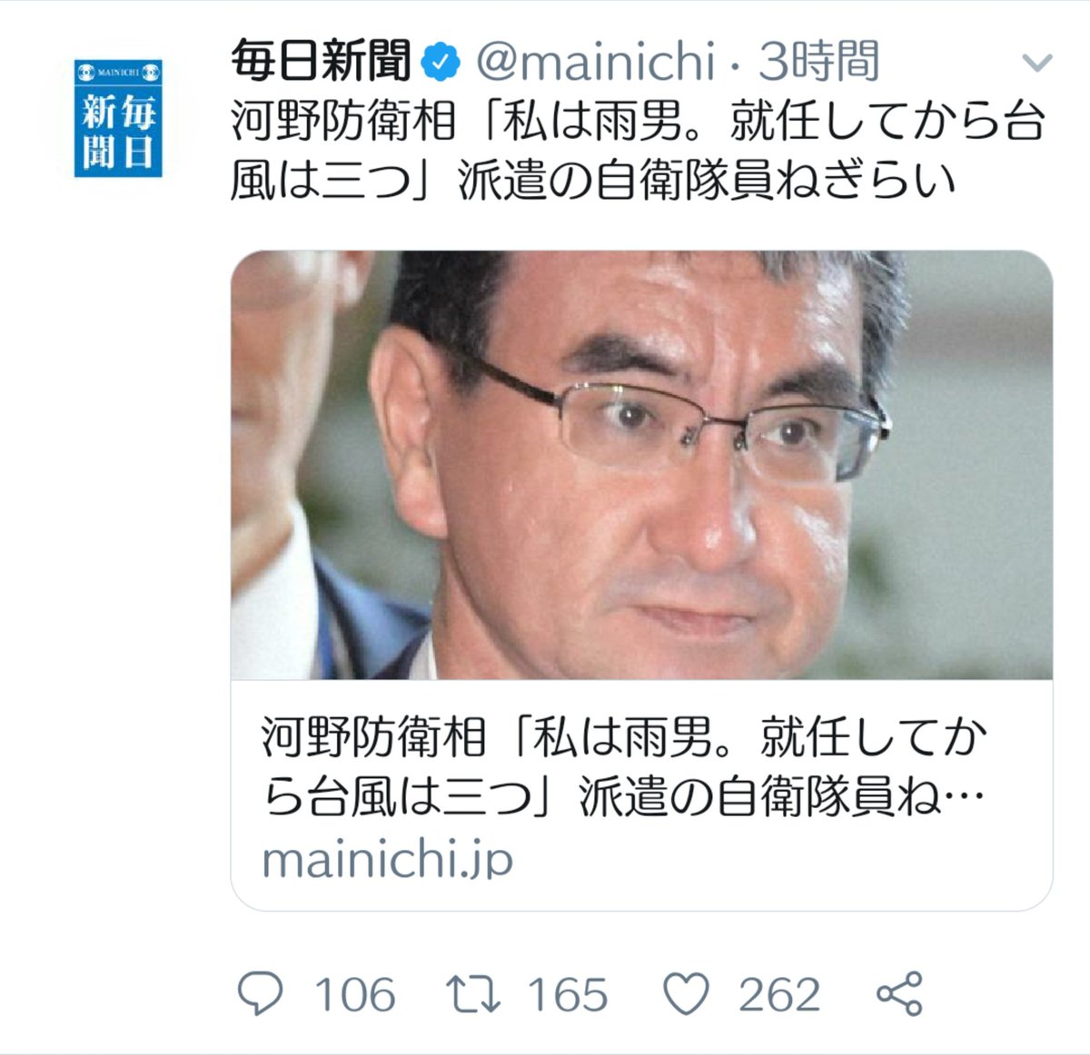Viewport: 1090px width, 1055px height.
Task: Open the @mainichi handle link
Action: tap(597, 62)
